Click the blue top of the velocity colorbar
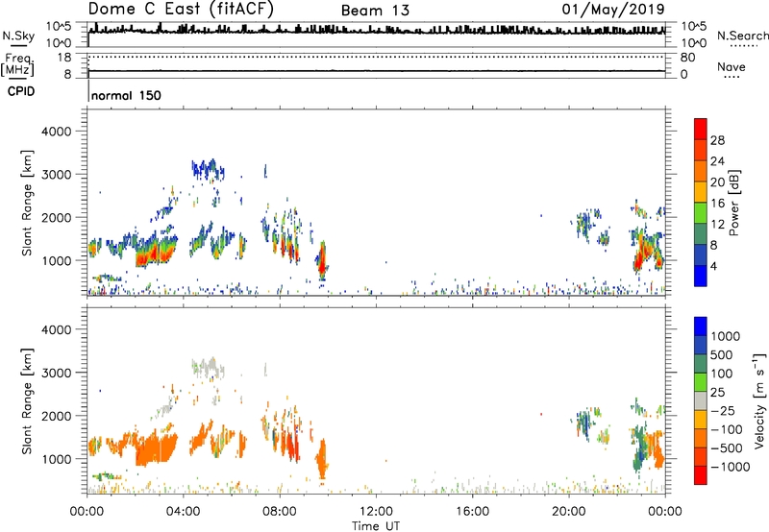 tap(701, 326)
